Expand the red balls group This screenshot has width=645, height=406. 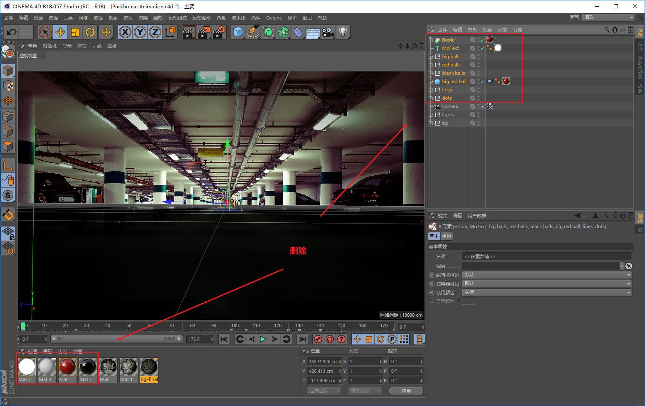click(431, 65)
